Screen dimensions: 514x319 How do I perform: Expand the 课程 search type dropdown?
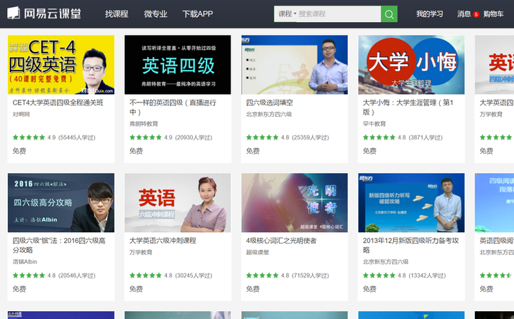point(287,14)
